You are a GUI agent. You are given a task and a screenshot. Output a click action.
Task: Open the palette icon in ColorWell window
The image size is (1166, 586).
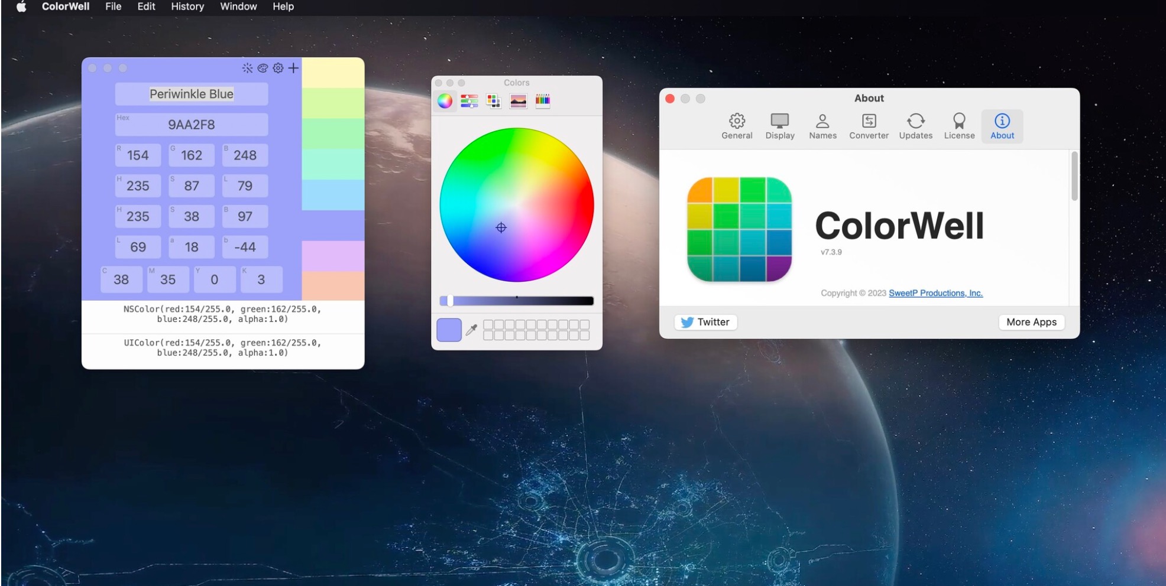(x=263, y=68)
